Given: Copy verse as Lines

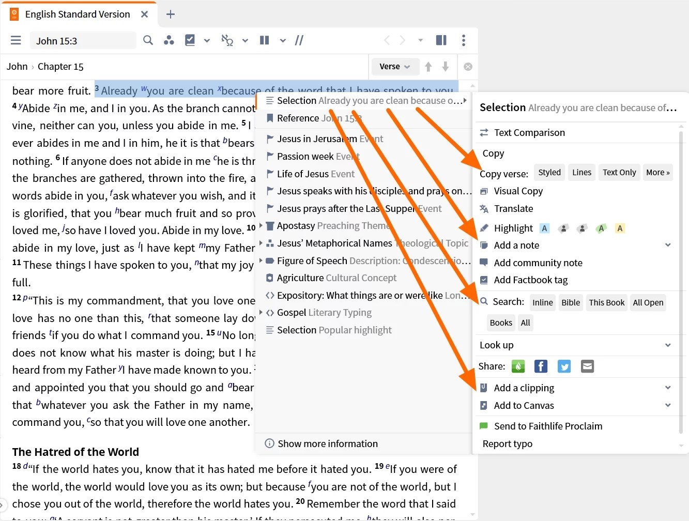Looking at the screenshot, I should (581, 173).
